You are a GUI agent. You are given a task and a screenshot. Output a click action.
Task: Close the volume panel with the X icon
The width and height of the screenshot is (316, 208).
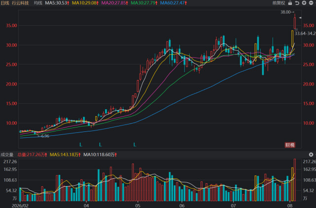click(311, 155)
